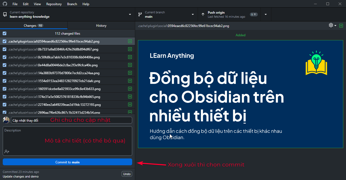Open the Edit menu
This screenshot has width=346, height=180.
click(26, 4)
